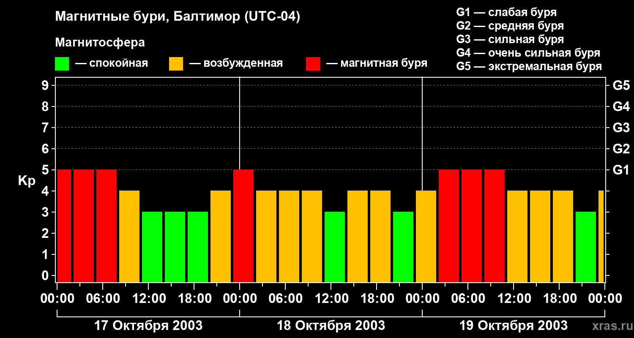Image resolution: width=634 pixels, height=338 pixels.
Task: Click 'G2 — средняя буря' legend line
Action: pos(510,26)
